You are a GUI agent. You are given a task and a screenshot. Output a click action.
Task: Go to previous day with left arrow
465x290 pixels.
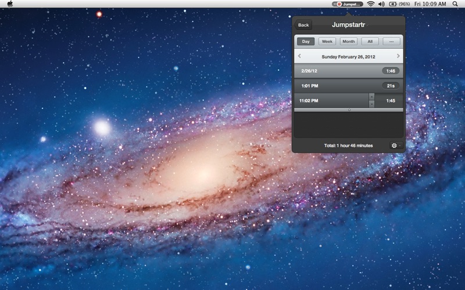(x=299, y=56)
